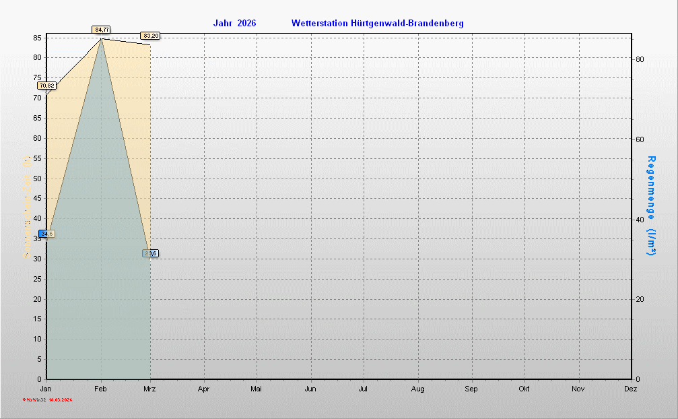Click the red WsWin32 watermark text
Screen dimensions: 678x419
(35, 400)
